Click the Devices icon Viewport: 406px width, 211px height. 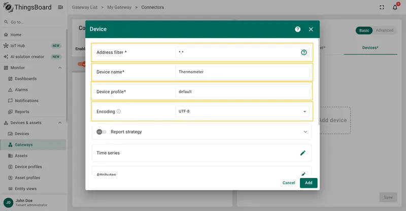point(10,134)
